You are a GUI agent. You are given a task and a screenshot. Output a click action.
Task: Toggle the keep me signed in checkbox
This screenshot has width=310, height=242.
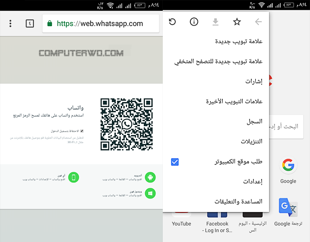82,131
